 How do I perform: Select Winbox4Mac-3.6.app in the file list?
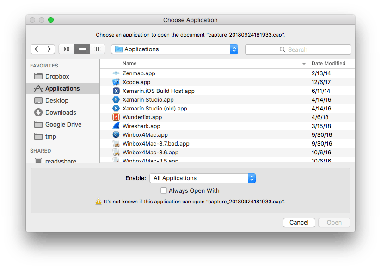pos(150,153)
